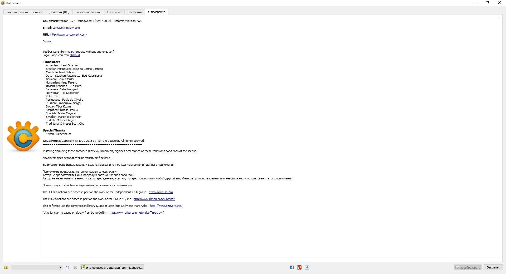This screenshot has width=506, height=274.
Task: Open the Twitter share icon
Action: coord(307,267)
